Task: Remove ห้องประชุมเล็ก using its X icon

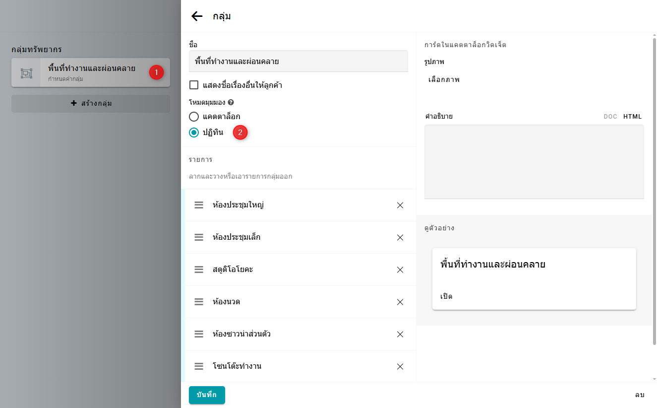Action: (x=400, y=237)
